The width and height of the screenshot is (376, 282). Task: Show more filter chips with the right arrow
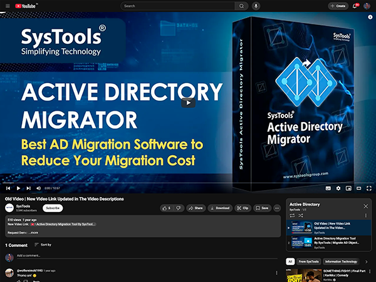click(x=366, y=262)
